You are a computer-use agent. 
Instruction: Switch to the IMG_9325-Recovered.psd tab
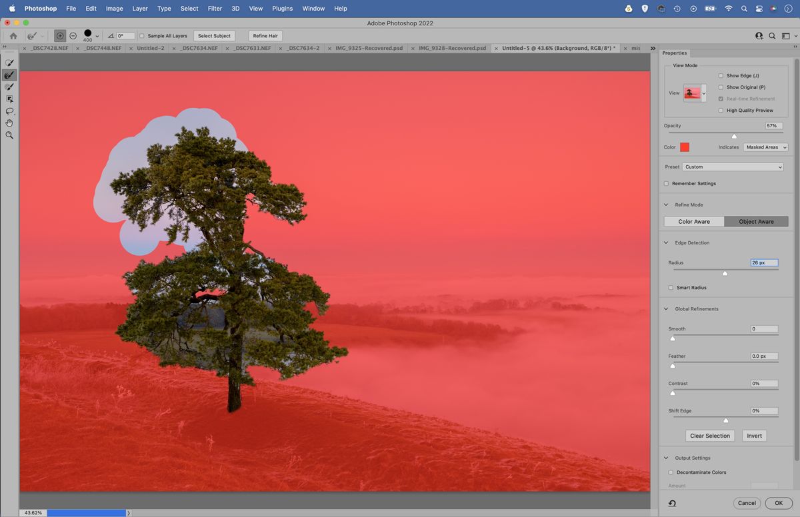point(371,48)
